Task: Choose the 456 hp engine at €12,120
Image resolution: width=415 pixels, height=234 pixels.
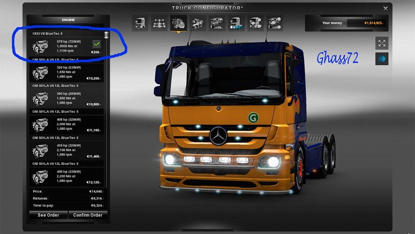Action: point(66,176)
